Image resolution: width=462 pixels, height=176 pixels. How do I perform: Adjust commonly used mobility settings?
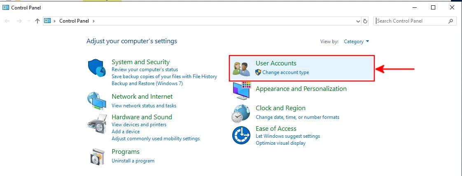tap(156, 139)
